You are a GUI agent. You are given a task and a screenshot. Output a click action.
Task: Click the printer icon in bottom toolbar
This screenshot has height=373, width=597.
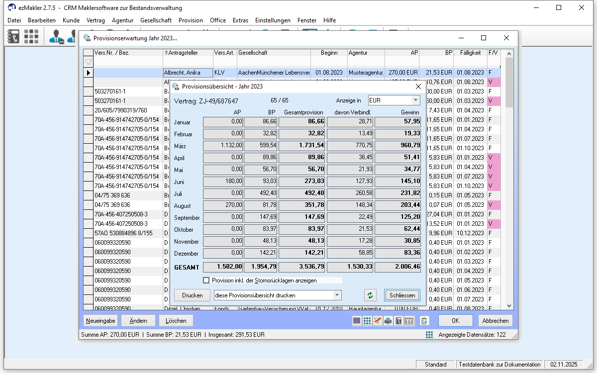click(388, 321)
